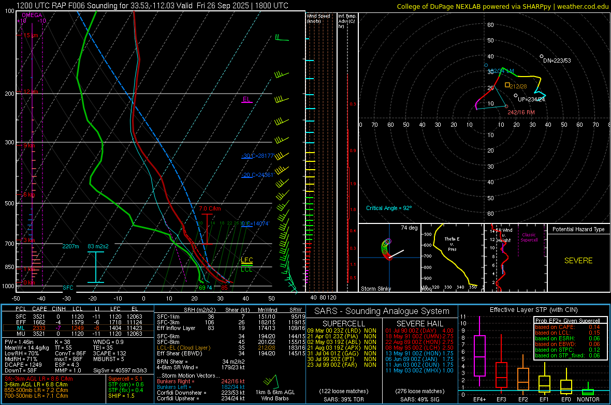Click the '7.0 C/km' lapse rate text
611x405 pixels.
(x=210, y=209)
